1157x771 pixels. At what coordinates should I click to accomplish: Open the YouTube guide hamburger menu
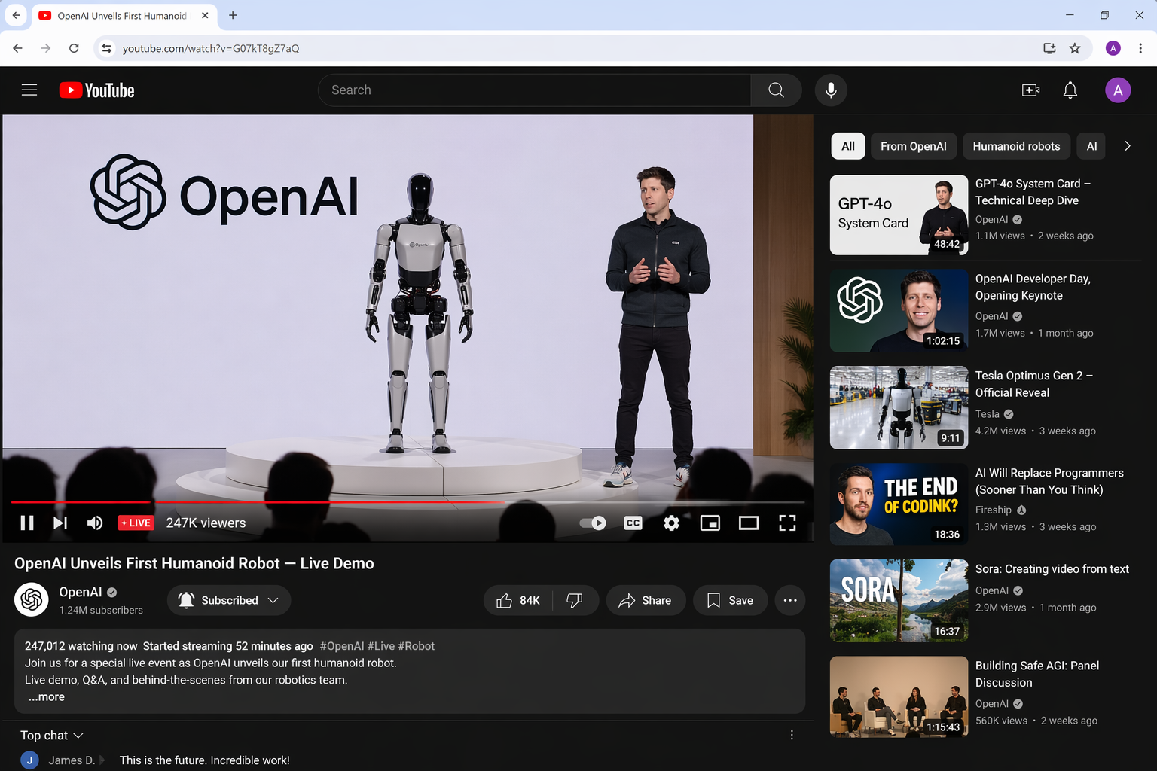[x=29, y=90]
